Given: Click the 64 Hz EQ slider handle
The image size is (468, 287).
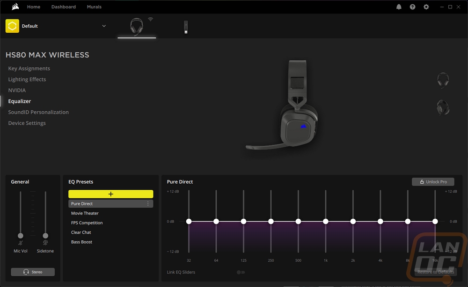Looking at the screenshot, I should tap(216, 222).
